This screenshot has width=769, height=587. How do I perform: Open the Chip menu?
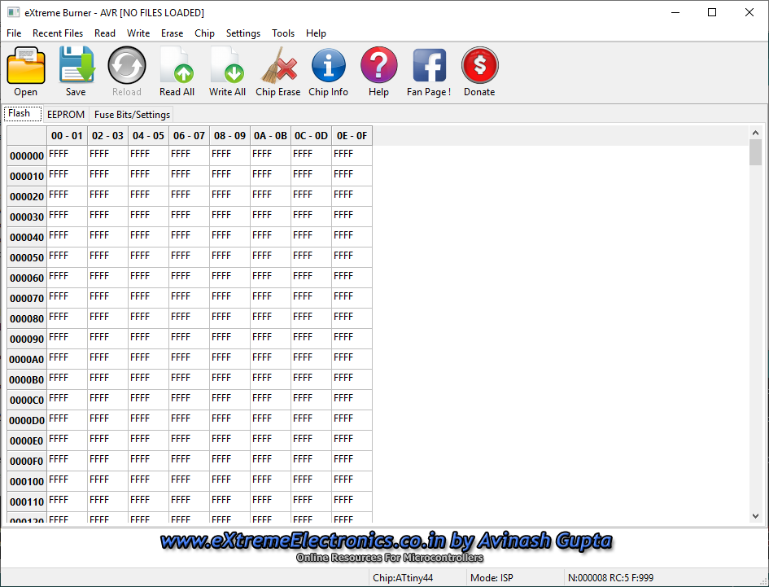click(204, 33)
